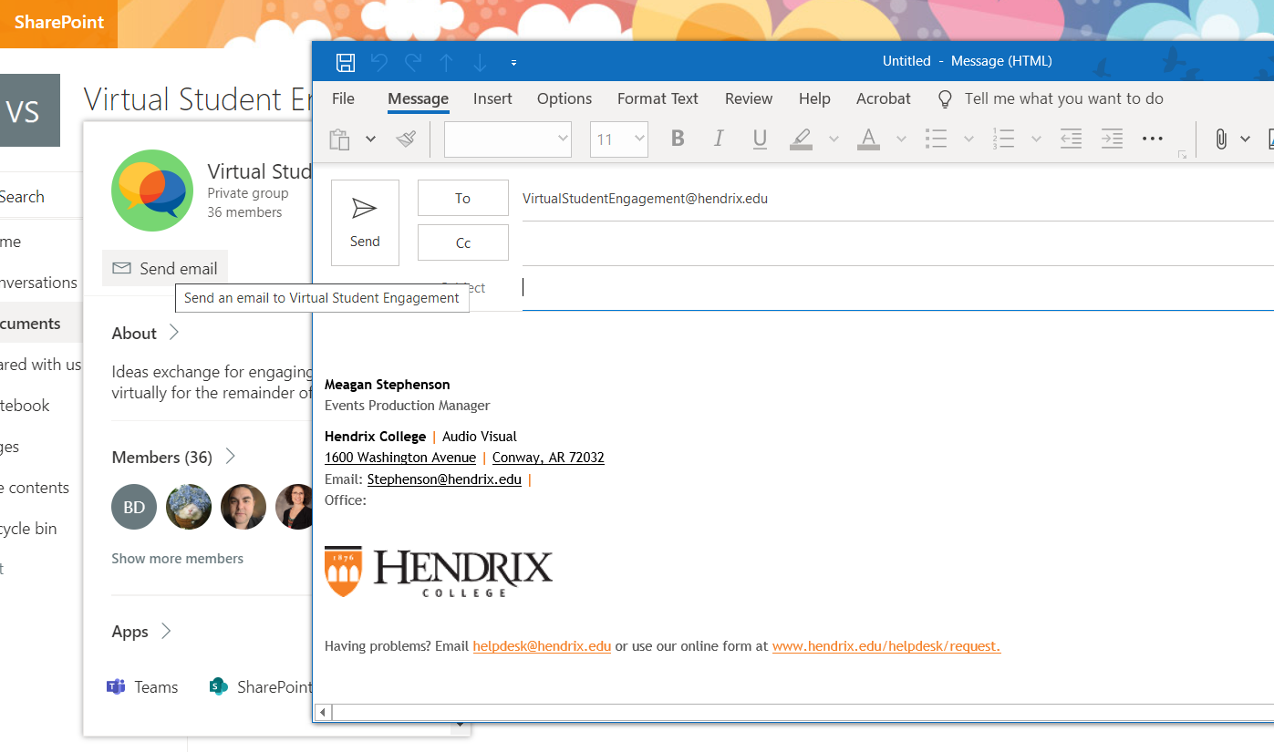The height and width of the screenshot is (752, 1274).
Task: Show more members in the group card
Action: [178, 559]
